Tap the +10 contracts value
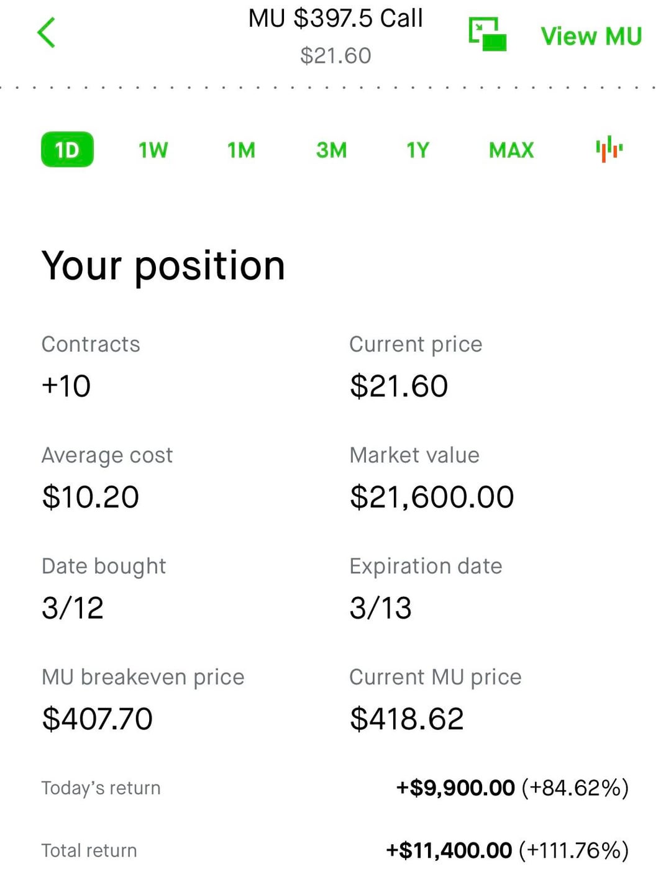 click(66, 386)
